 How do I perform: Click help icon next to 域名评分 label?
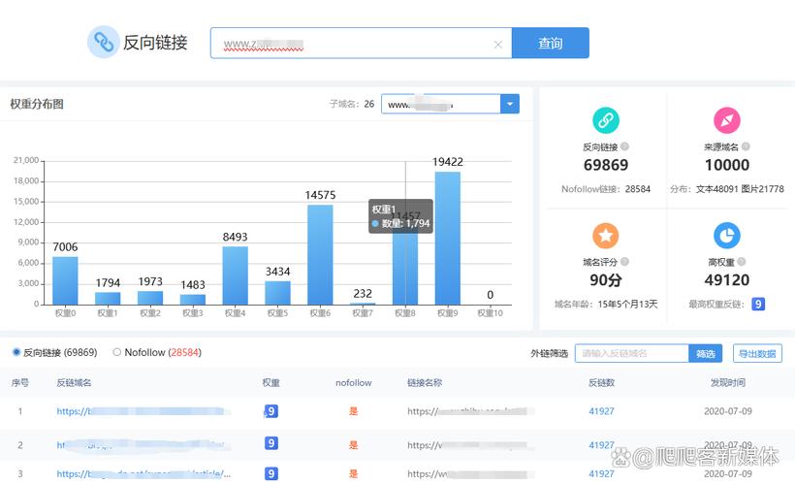tap(624, 261)
